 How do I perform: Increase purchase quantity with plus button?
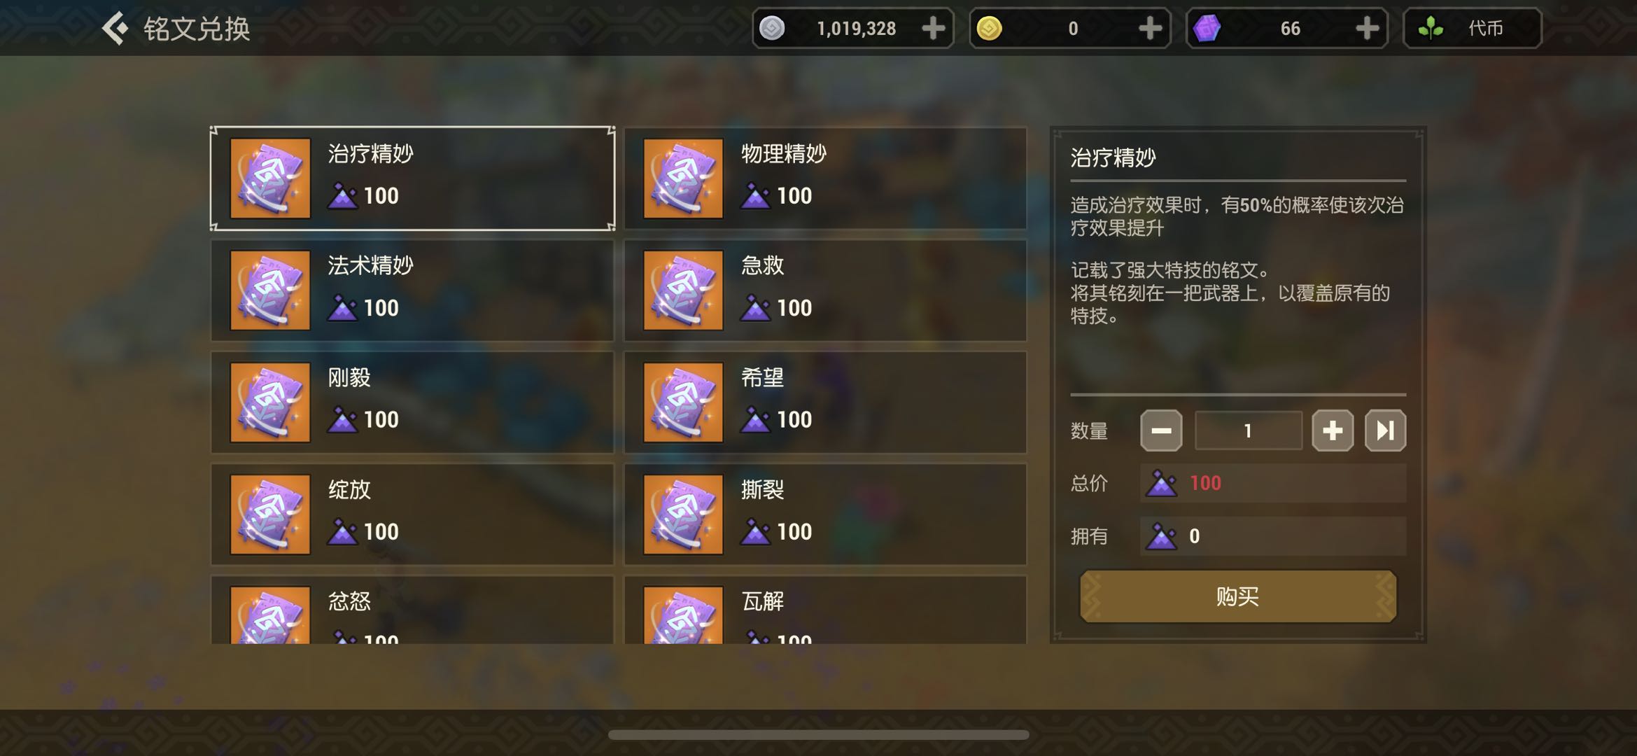point(1333,430)
